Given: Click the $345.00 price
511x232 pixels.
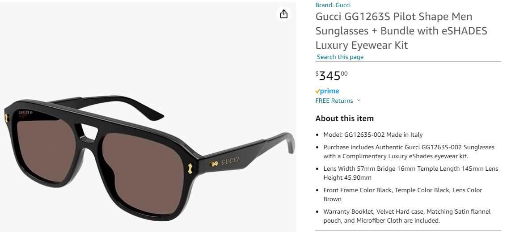Looking at the screenshot, I should pyautogui.click(x=331, y=75).
